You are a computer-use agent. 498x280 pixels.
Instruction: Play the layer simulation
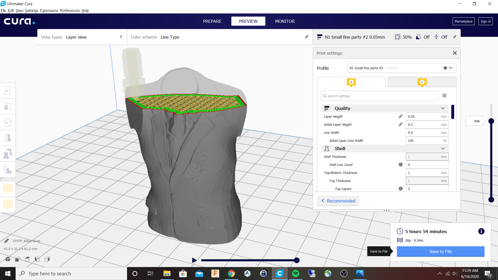[194, 260]
